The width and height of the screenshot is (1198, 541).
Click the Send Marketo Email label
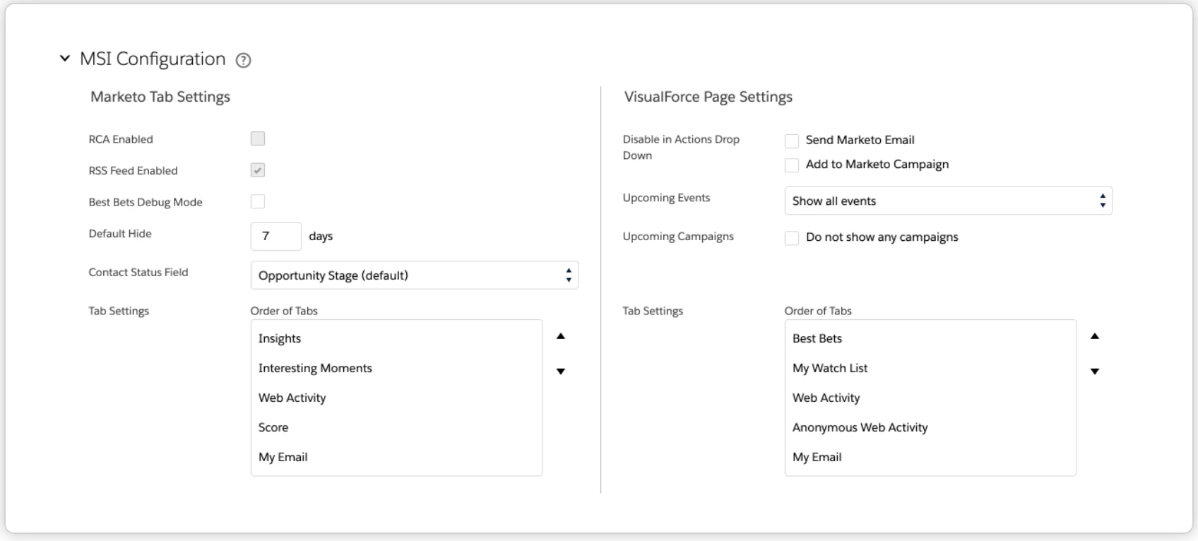[860, 140]
